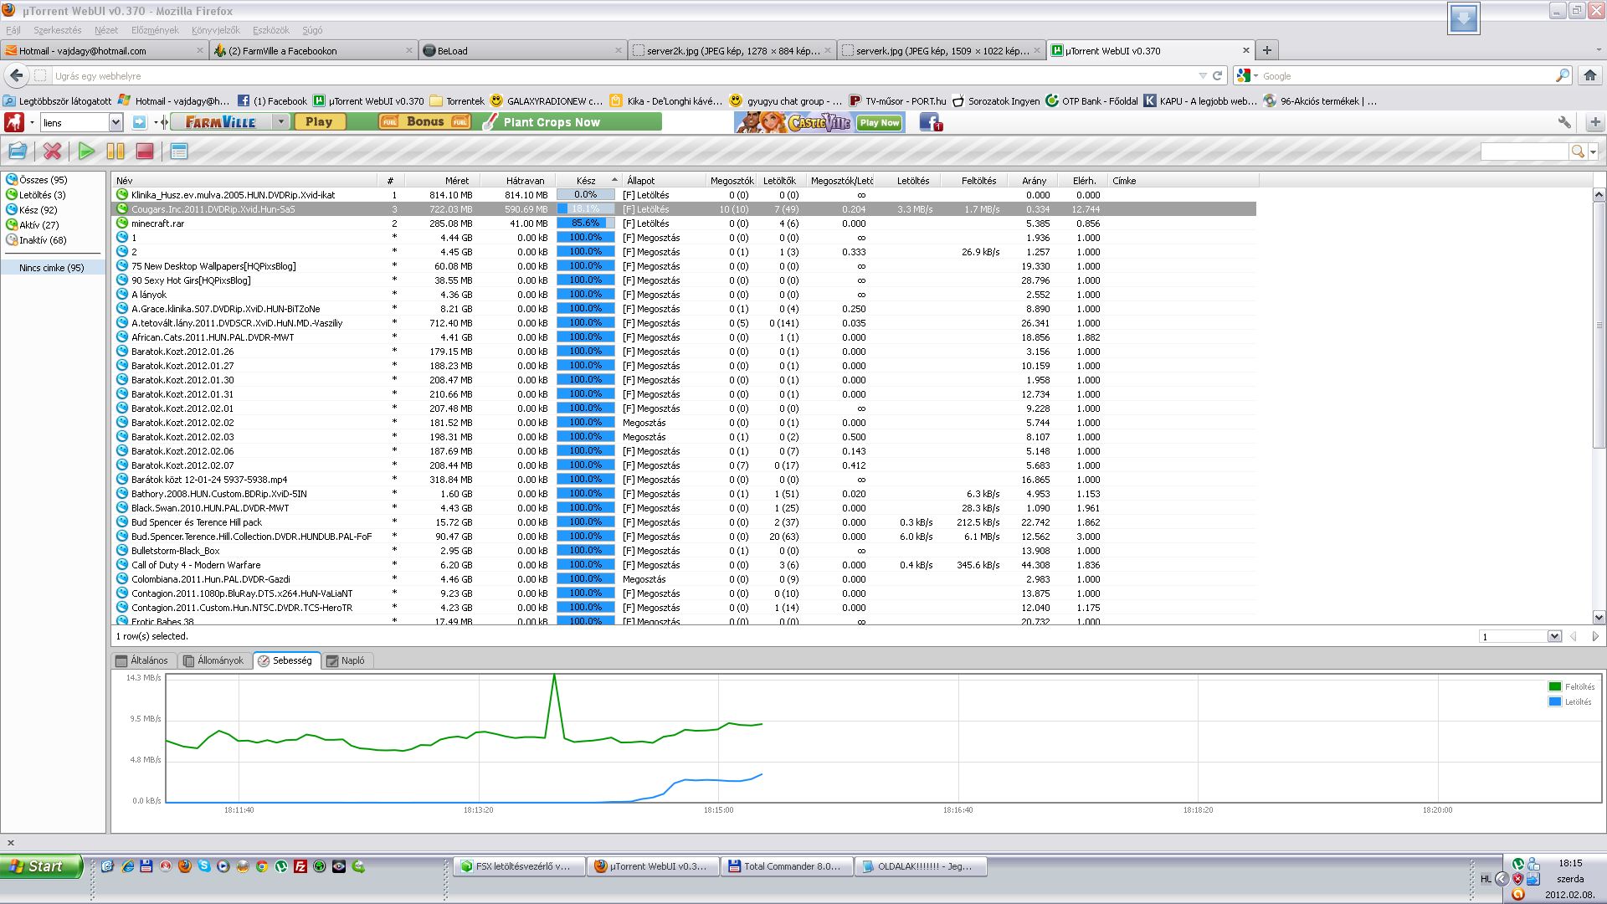Switch to FarmVille a Facebookon tab
The height and width of the screenshot is (904, 1607).
coord(313,50)
